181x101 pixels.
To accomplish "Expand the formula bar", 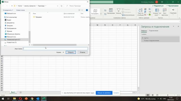I will point(179,21).
